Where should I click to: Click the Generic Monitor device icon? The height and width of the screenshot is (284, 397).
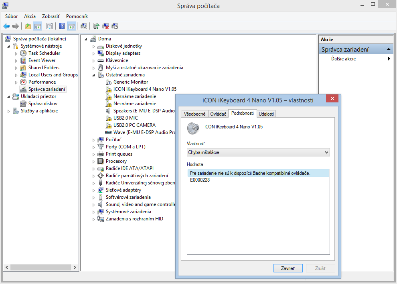tap(108, 82)
